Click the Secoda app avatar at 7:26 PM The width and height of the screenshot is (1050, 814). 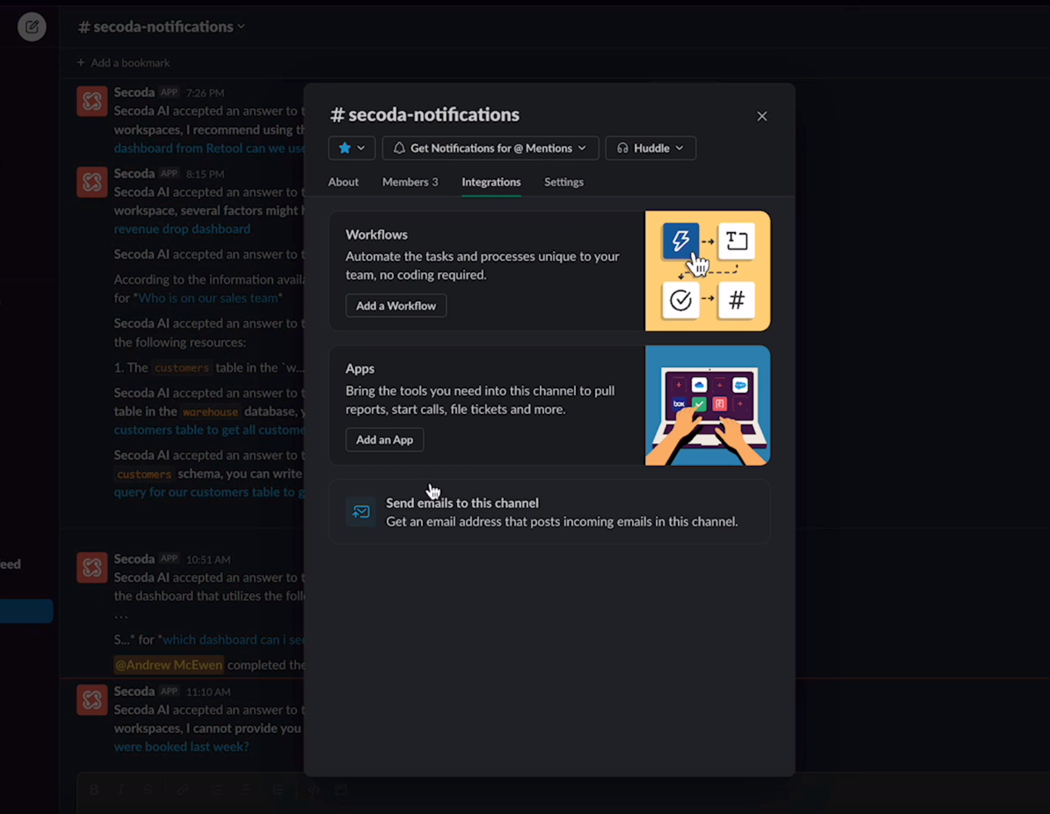(92, 102)
